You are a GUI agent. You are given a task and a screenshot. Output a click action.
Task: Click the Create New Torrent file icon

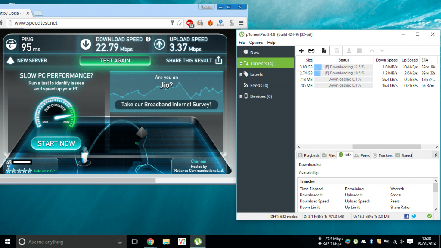tap(324, 51)
